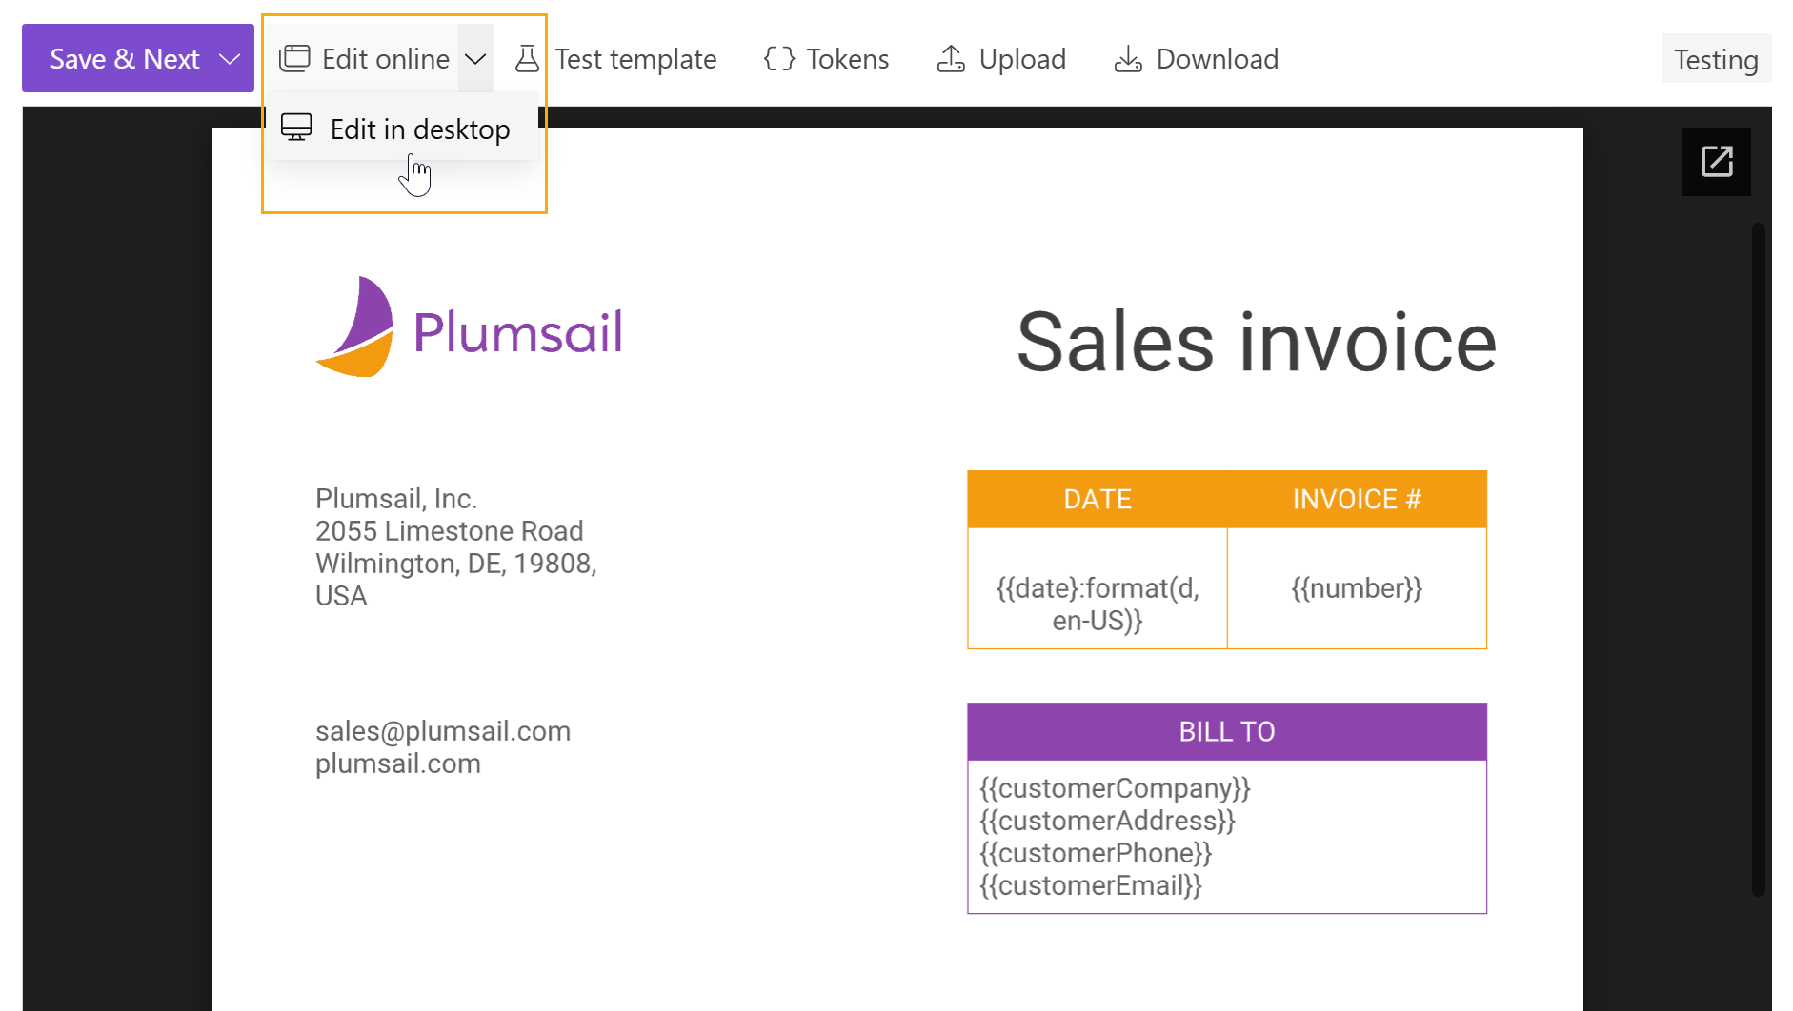Click the desktop monitor icon
The image size is (1793, 1011).
[x=296, y=128]
